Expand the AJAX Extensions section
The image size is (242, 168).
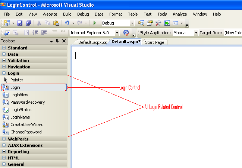pyautogui.click(x=4, y=145)
